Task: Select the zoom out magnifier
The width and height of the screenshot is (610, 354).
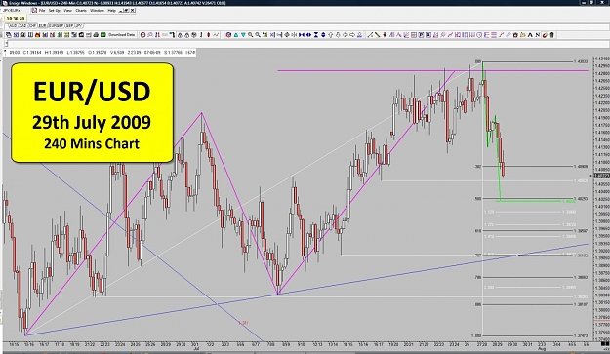Action: (258, 35)
